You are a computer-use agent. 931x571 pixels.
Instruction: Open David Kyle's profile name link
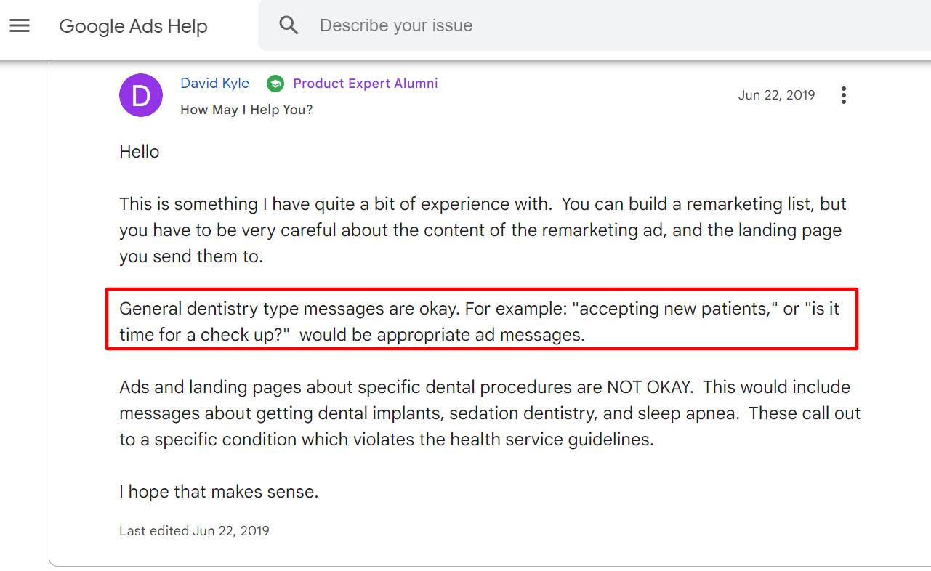tap(214, 84)
